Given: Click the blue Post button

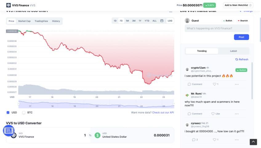Looking at the screenshot, I should click(241, 37).
